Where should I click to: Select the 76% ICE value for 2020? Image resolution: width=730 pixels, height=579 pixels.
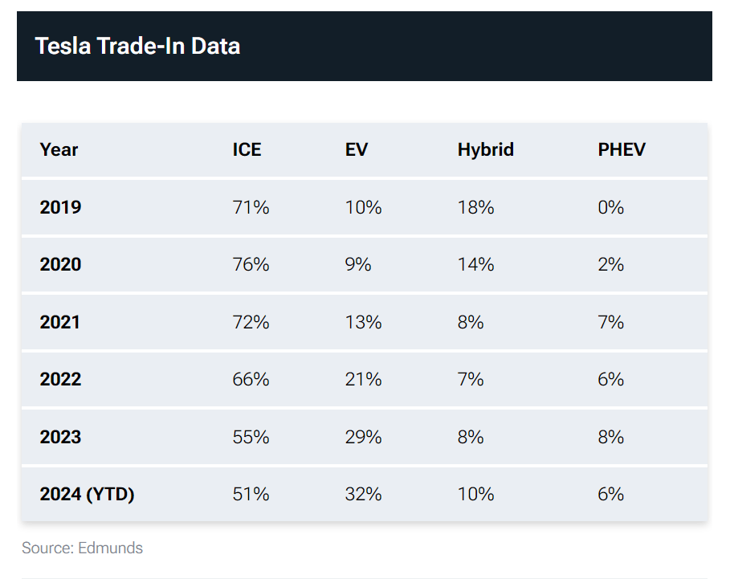tap(251, 264)
